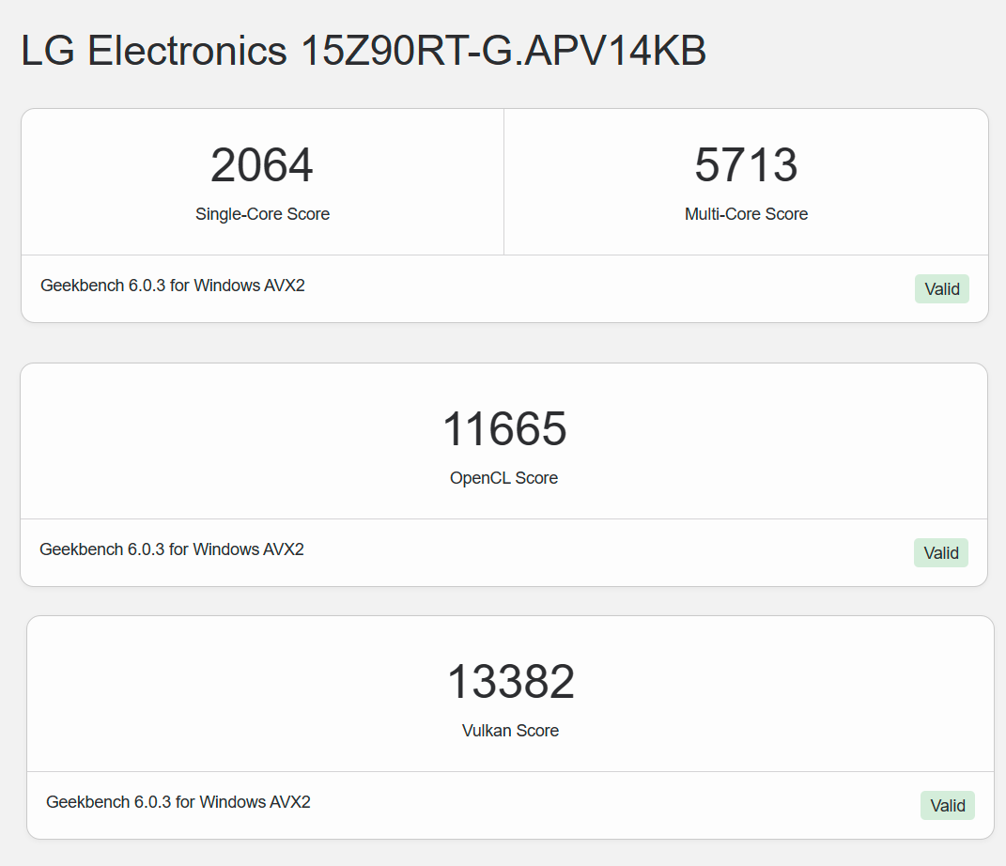Click the 11665 OpenCL score number
The width and height of the screenshot is (1006, 866).
click(x=503, y=429)
